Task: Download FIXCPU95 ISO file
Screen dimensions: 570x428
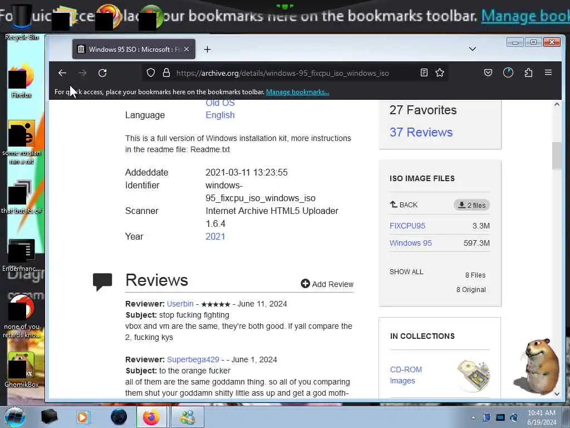Action: (407, 226)
